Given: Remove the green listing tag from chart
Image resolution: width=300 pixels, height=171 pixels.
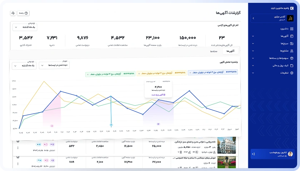Looking at the screenshot, I should 87,74.
